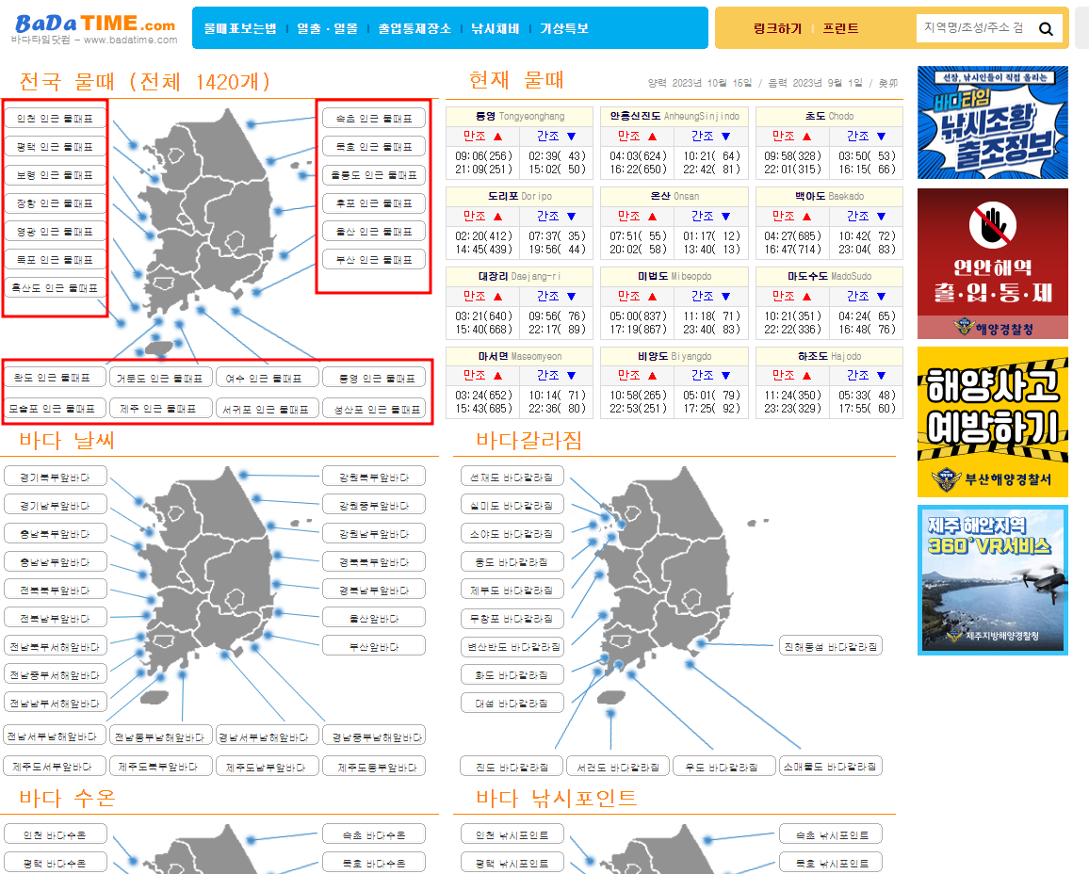Image resolution: width=1089 pixels, height=874 pixels.
Task: Open the 보령 인근 물때표 button
Action: (55, 175)
